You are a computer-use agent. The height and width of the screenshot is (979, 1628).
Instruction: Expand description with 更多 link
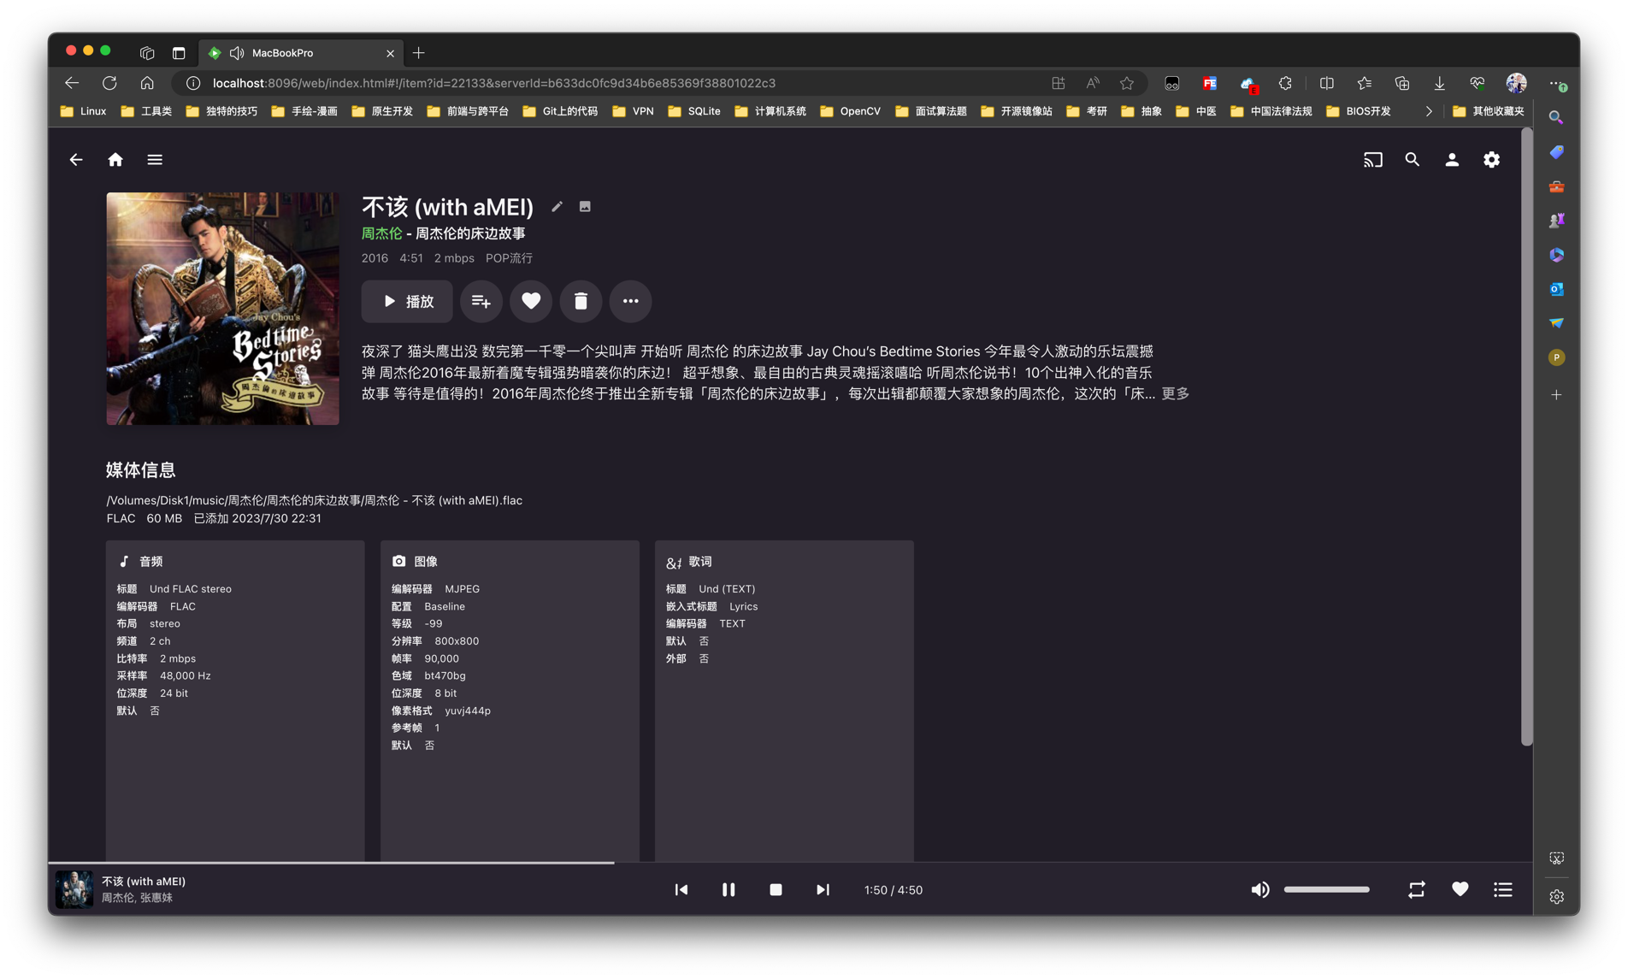(1175, 393)
